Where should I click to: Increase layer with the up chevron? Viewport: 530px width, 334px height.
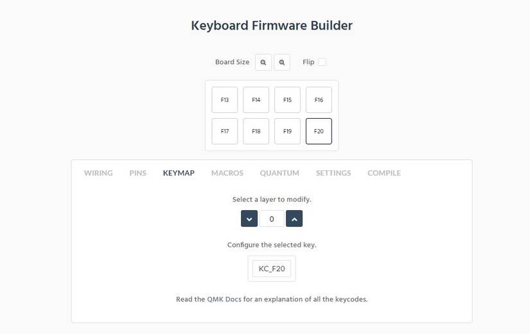294,219
